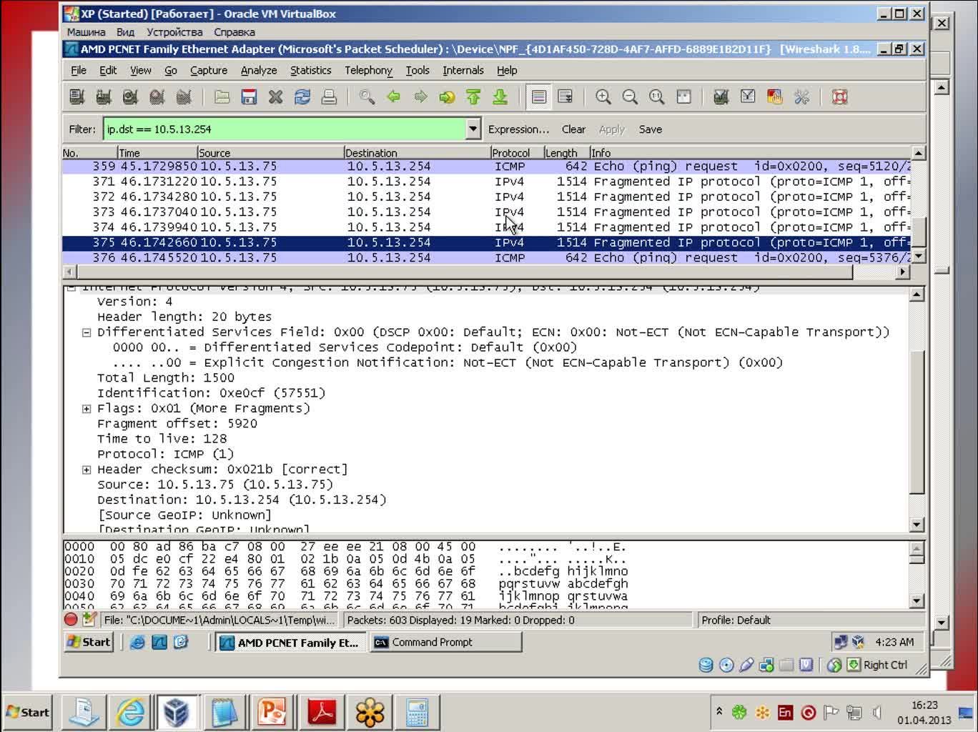Open capture options from the toolbar
The height and width of the screenshot is (732, 978).
(x=104, y=97)
